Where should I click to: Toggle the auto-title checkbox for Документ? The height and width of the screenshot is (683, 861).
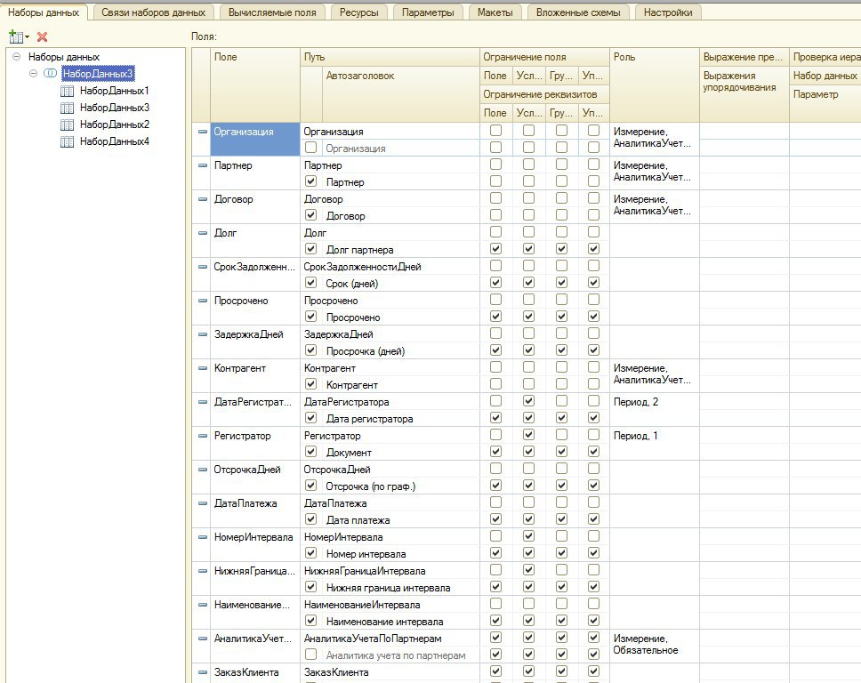pos(310,451)
